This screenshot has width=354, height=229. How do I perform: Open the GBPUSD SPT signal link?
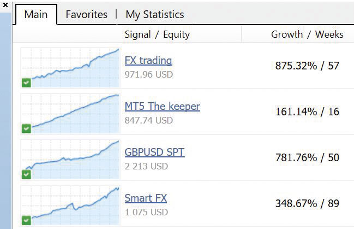(x=154, y=152)
